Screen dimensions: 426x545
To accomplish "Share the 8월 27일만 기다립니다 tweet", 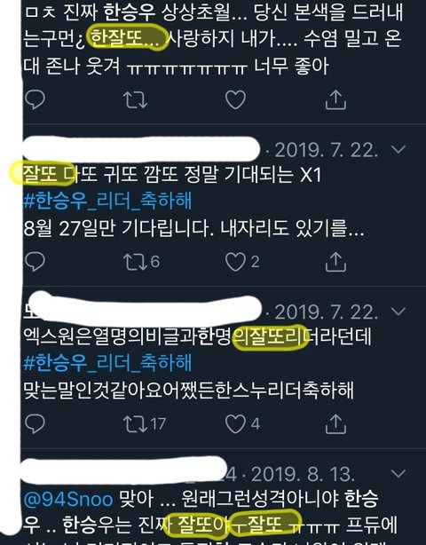I will pyautogui.click(x=335, y=261).
